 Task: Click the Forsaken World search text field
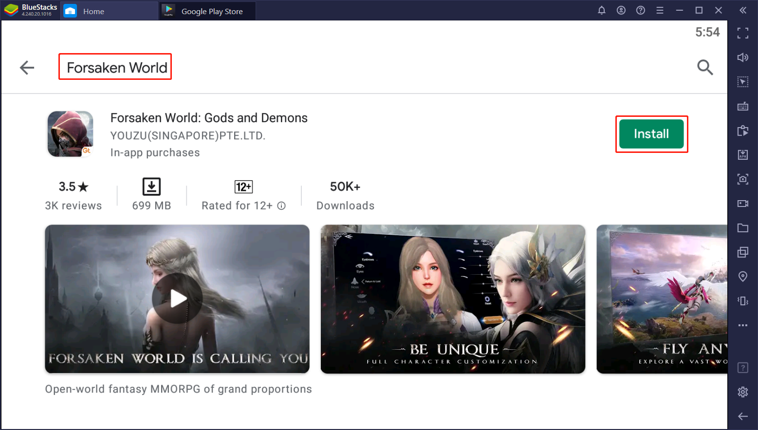117,68
